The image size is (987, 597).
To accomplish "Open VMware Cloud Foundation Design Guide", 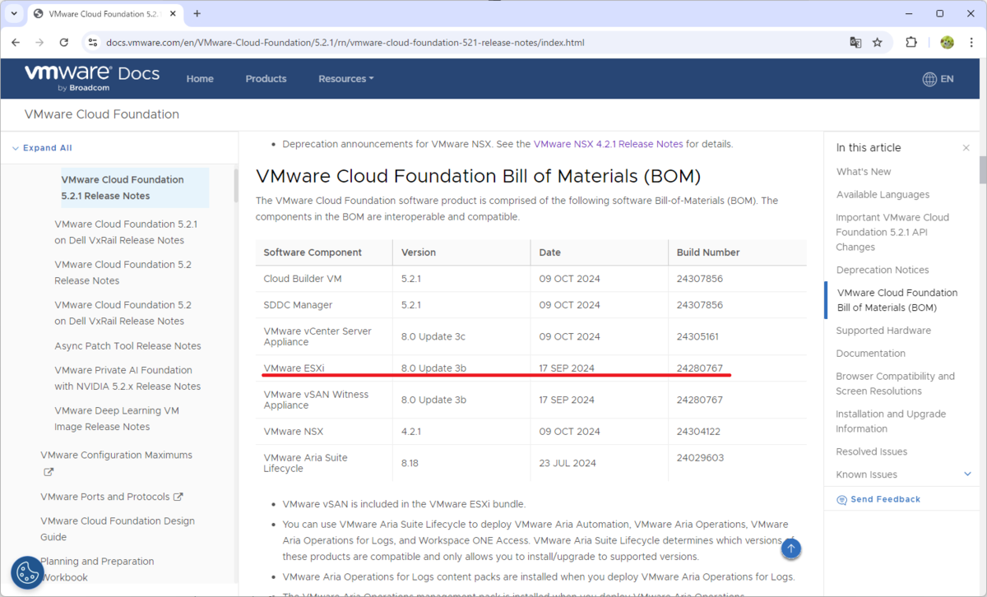I will tap(118, 529).
